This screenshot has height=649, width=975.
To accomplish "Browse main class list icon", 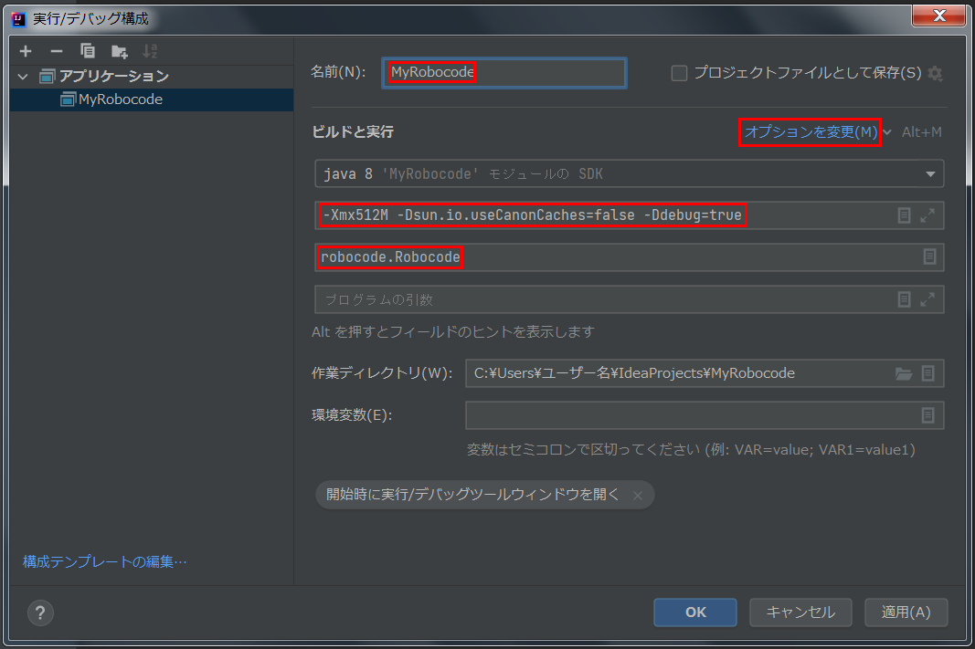I will [x=929, y=256].
